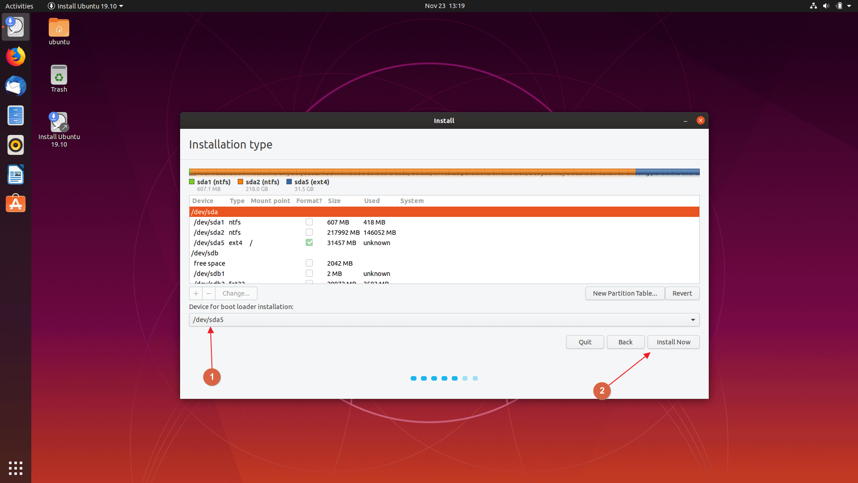Screen dimensions: 858x483
Task: Open Rhythmbox music player in dock
Action: (16, 145)
